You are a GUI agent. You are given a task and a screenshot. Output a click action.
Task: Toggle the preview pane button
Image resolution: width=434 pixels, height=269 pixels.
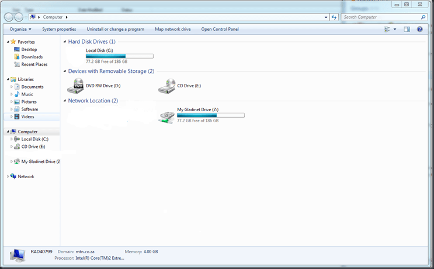407,29
